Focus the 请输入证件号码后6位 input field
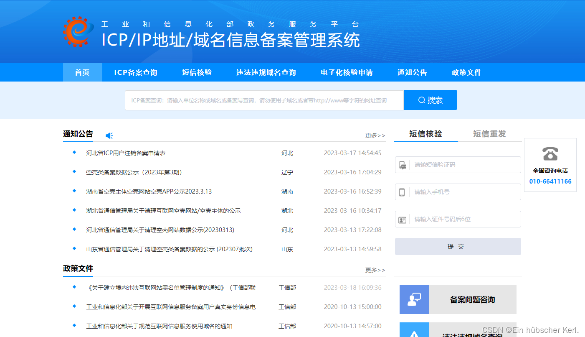This screenshot has height=337, width=585. pyautogui.click(x=458, y=219)
